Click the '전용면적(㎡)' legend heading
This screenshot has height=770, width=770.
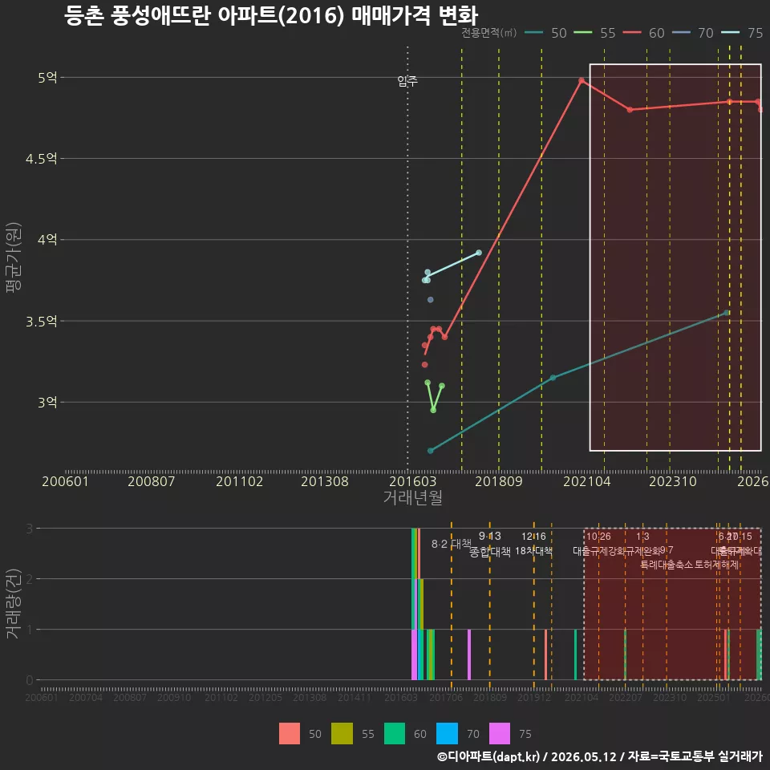coord(489,32)
